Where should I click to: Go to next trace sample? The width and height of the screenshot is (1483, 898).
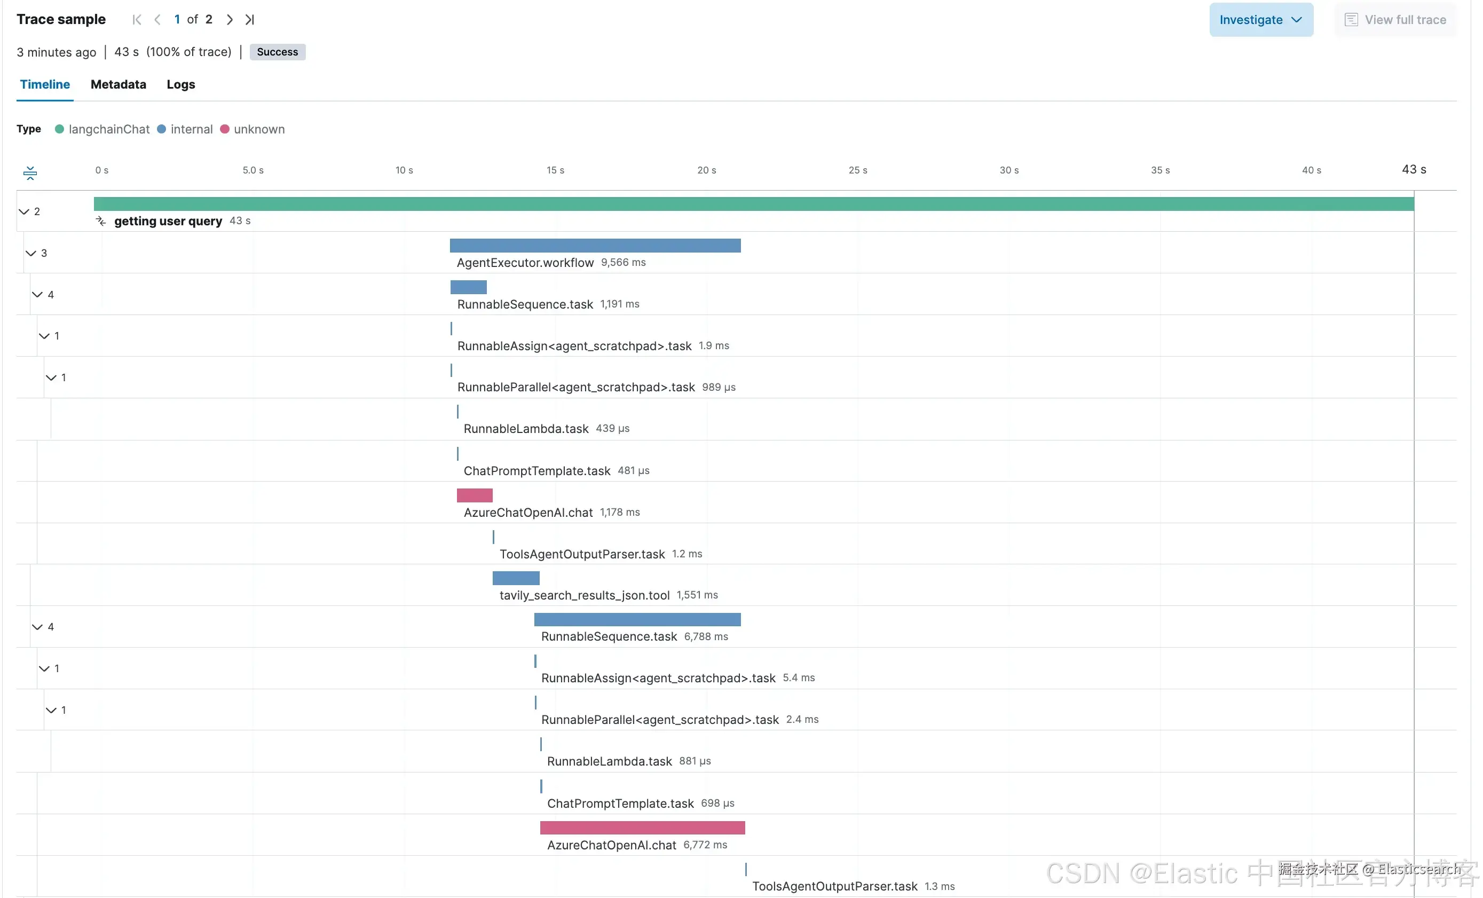[230, 19]
